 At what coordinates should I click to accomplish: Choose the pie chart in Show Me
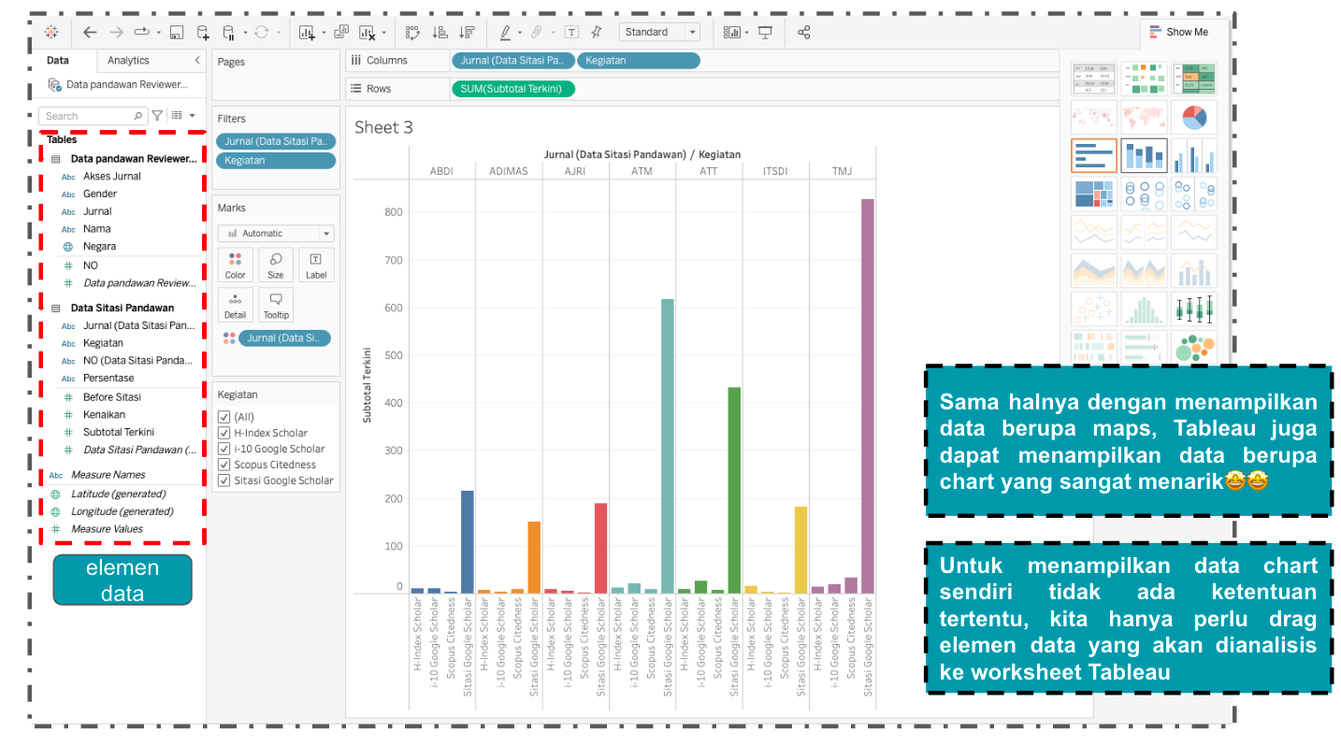point(1194,118)
